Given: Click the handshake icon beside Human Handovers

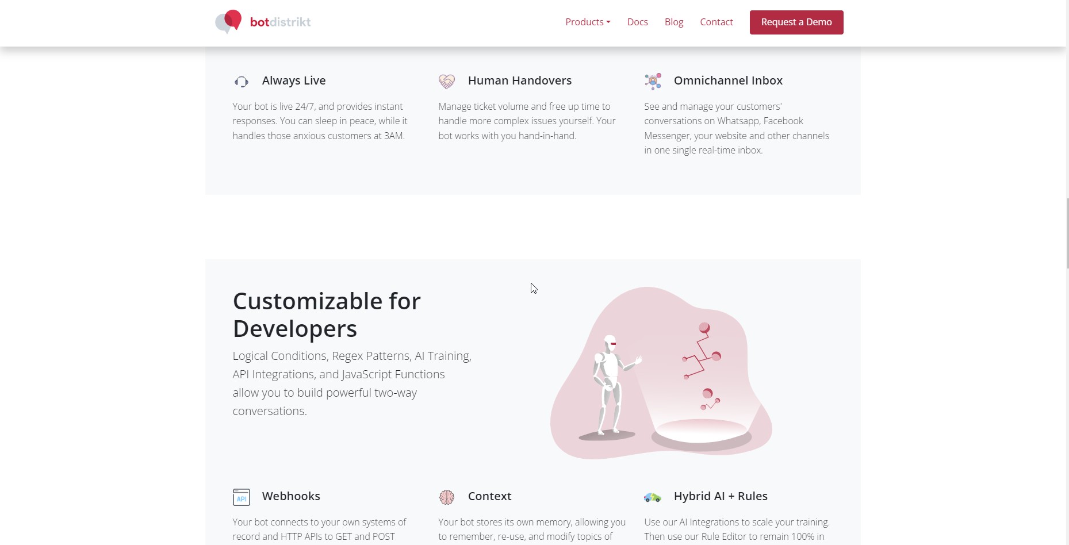Looking at the screenshot, I should [447, 82].
